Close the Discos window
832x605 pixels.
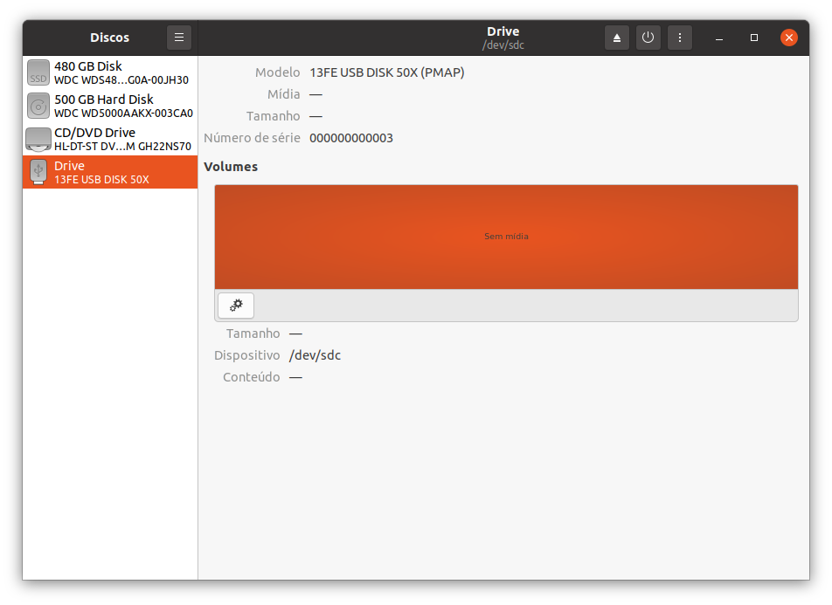point(789,38)
